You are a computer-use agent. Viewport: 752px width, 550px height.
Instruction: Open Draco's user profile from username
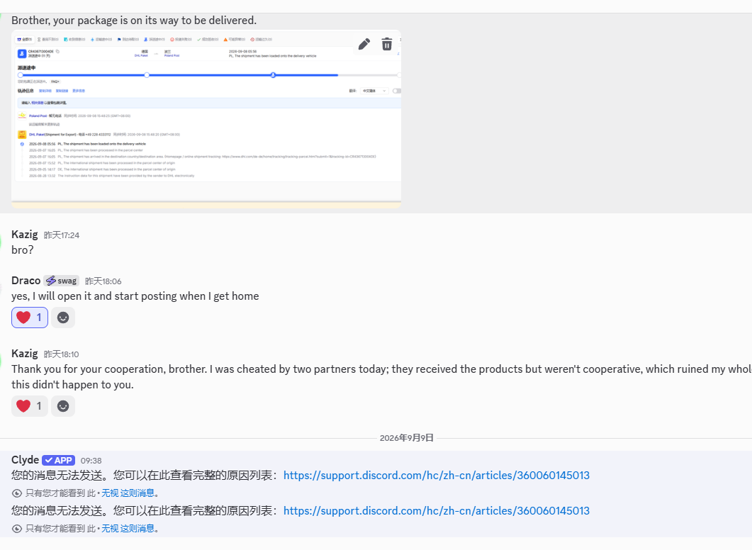[26, 281]
